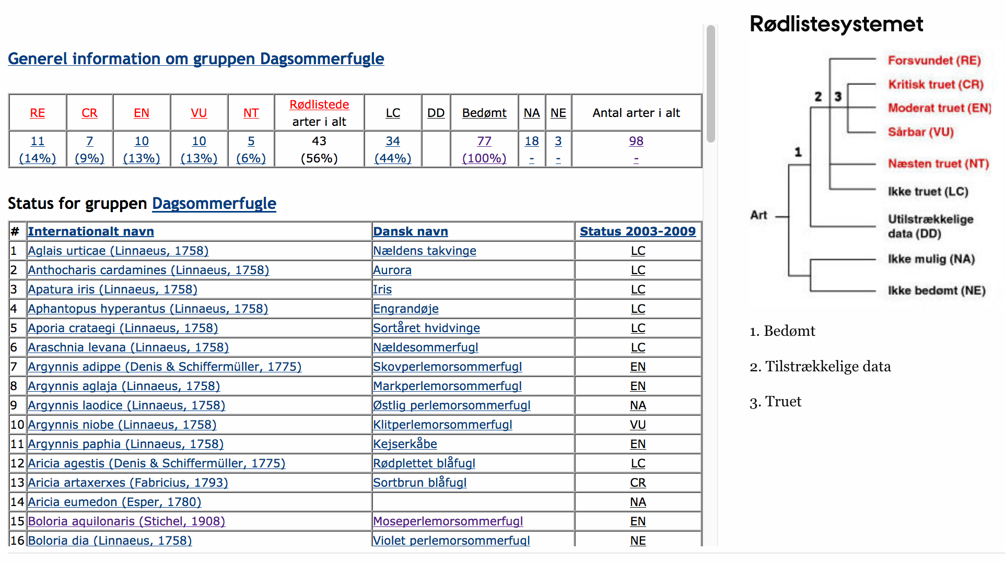Viewport: 1005px width, 563px height.
Task: Sort by Status 2003-2009 column
Action: tap(638, 231)
